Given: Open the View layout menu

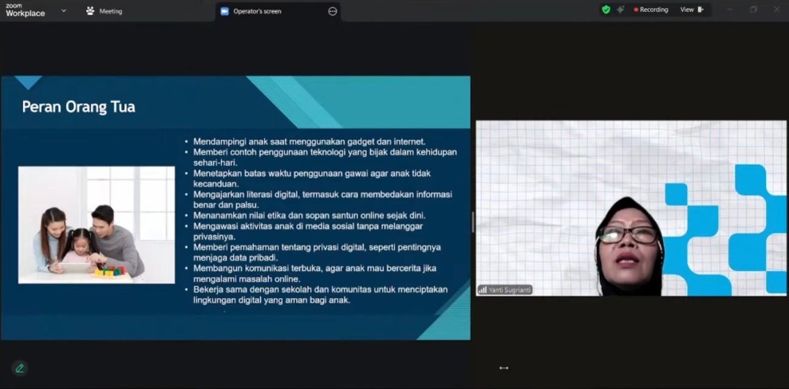Looking at the screenshot, I should [x=692, y=10].
